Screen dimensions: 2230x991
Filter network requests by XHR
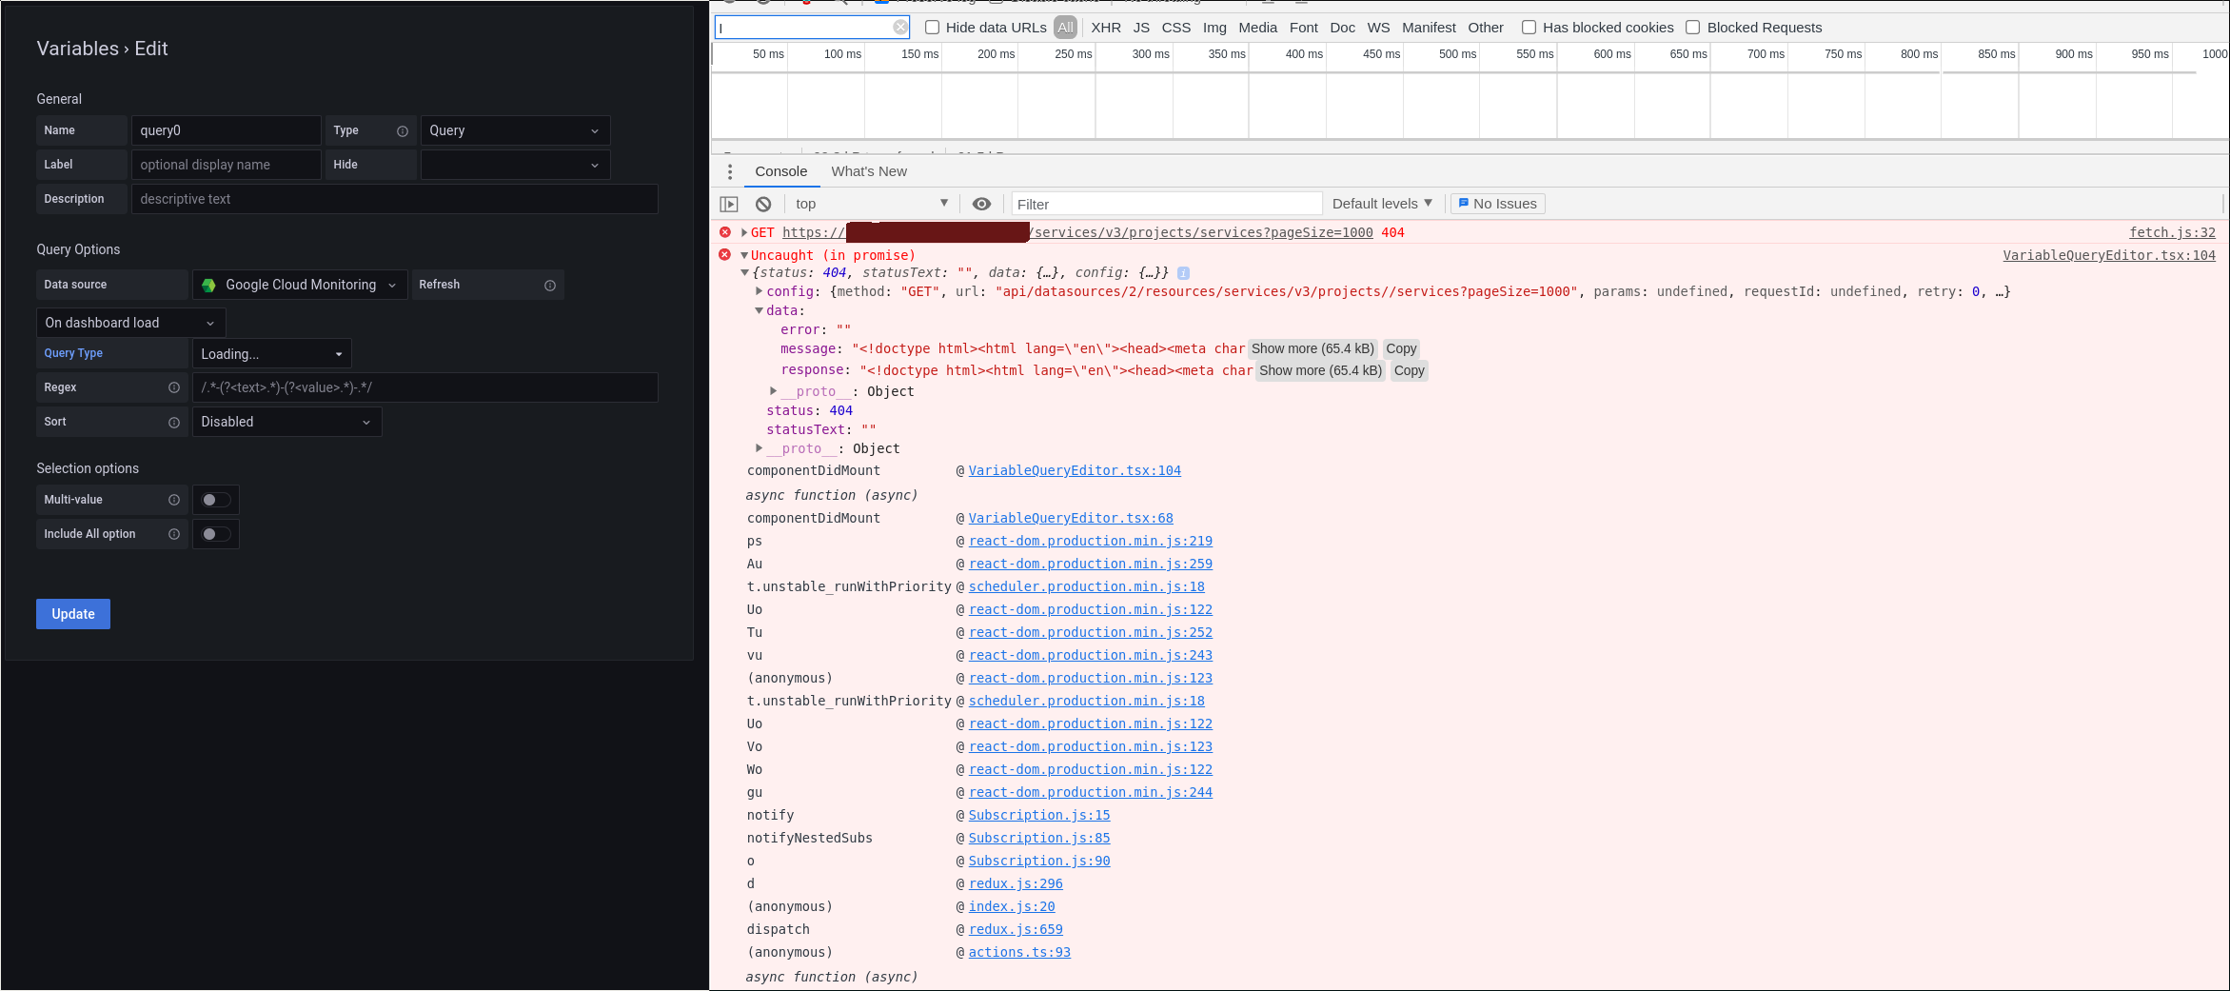tap(1105, 27)
